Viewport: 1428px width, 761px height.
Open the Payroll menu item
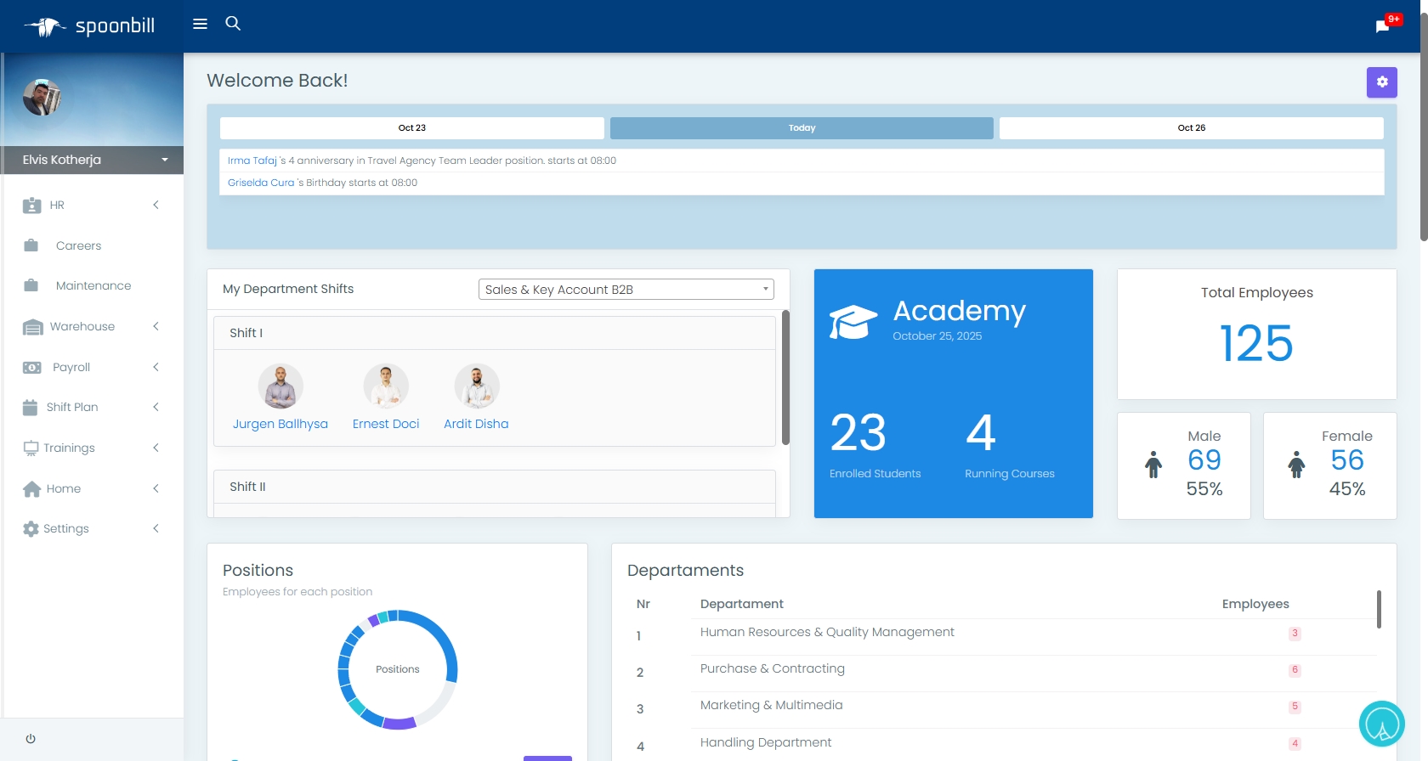71,367
